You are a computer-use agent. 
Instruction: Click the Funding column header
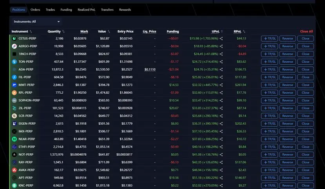172,31
